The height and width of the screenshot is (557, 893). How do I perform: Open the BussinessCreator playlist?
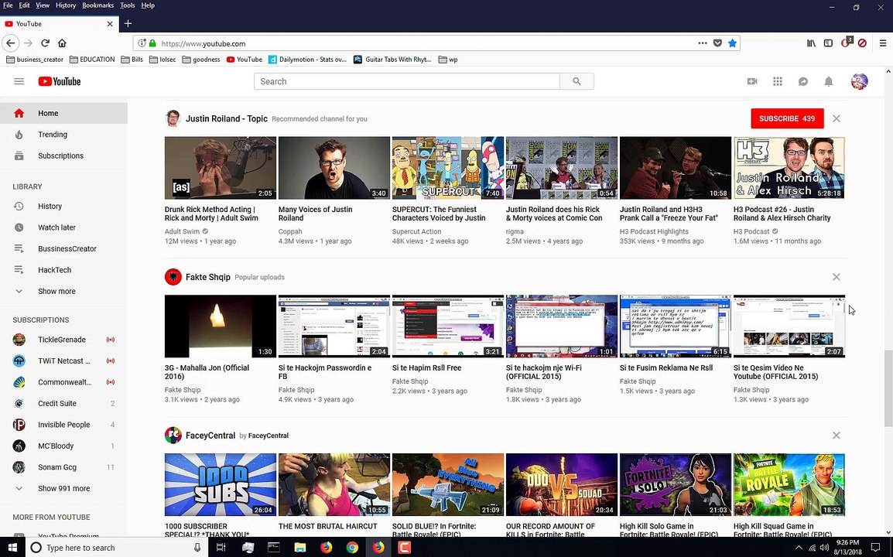[x=63, y=249]
